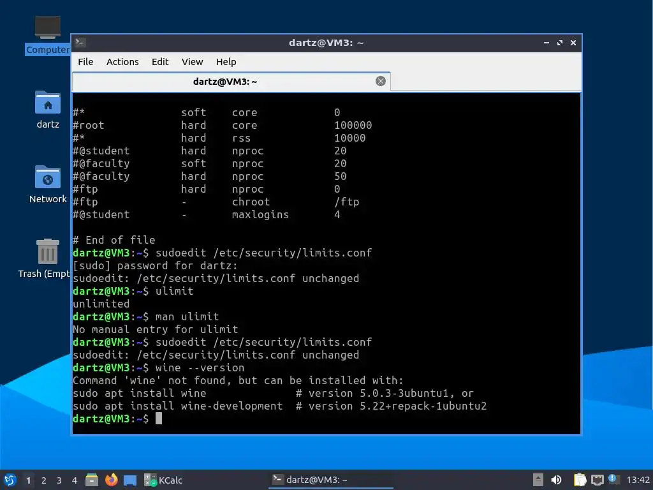
Task: Open the Actions menu
Action: pos(122,62)
